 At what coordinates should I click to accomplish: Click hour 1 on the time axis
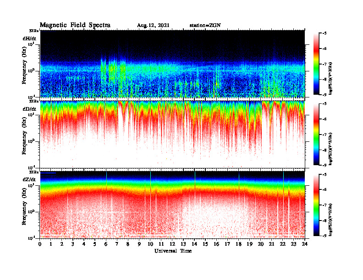[51, 244]
